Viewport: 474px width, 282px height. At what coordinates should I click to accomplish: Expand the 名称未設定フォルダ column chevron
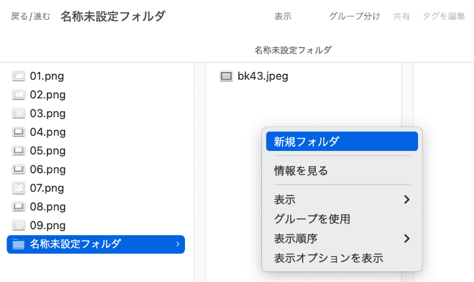pyautogui.click(x=178, y=244)
